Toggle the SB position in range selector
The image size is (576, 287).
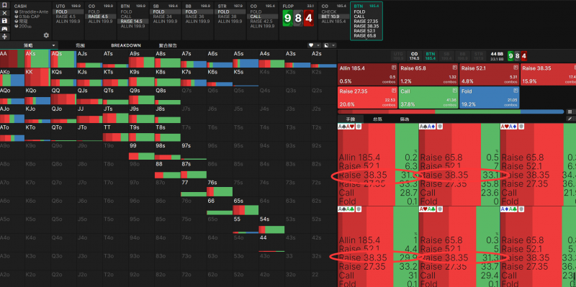click(446, 56)
